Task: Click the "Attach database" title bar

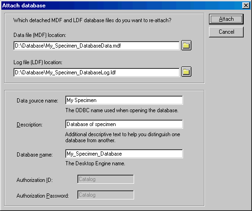Action: [121, 6]
